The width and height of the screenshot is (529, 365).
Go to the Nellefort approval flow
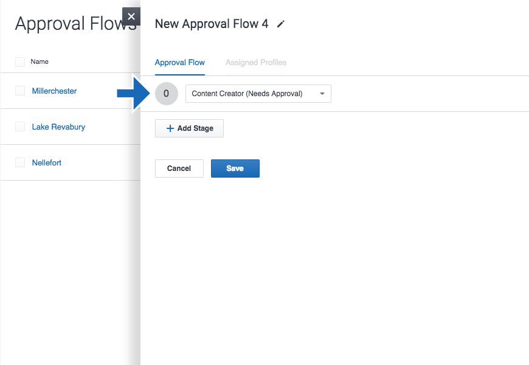(x=47, y=162)
